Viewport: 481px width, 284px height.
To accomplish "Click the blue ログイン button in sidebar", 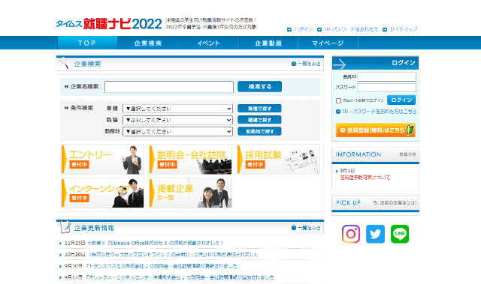I will (x=401, y=100).
